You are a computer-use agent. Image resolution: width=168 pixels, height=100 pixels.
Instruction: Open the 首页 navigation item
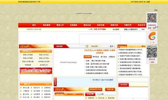34,25
